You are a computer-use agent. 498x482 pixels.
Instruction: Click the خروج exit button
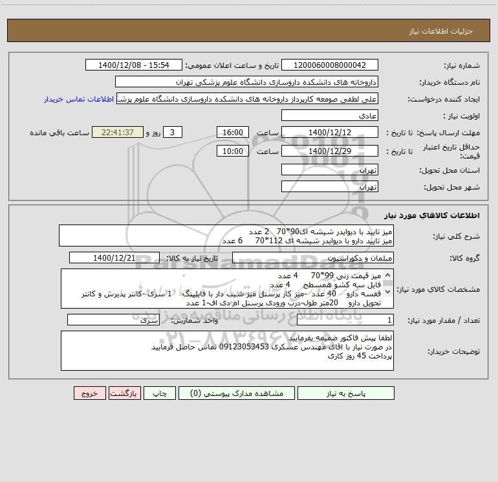coord(89,393)
